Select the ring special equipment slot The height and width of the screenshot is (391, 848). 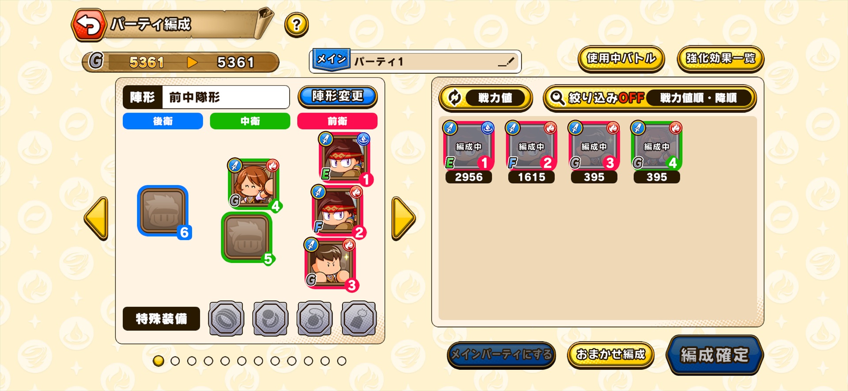tap(226, 319)
